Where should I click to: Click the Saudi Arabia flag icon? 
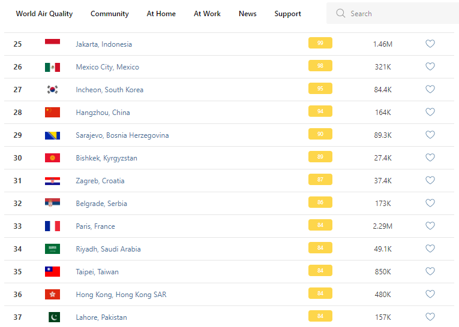coord(52,249)
